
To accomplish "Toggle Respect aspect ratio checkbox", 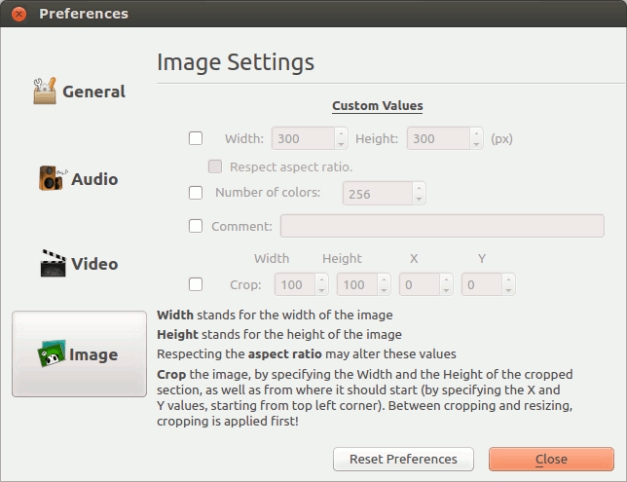I will [215, 167].
